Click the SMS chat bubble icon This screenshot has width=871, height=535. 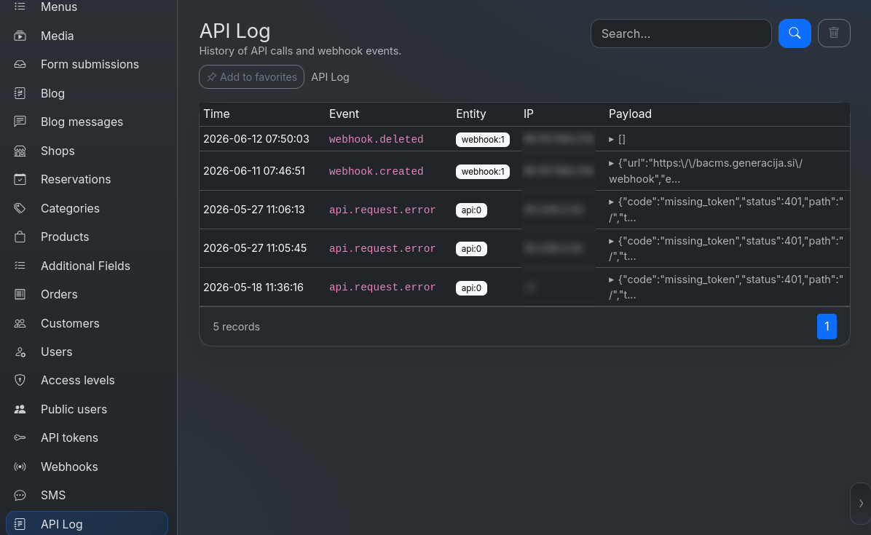[20, 495]
